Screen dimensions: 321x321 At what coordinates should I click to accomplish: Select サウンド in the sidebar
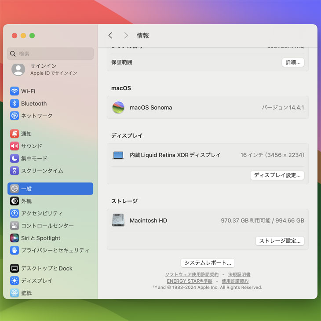tap(51, 146)
